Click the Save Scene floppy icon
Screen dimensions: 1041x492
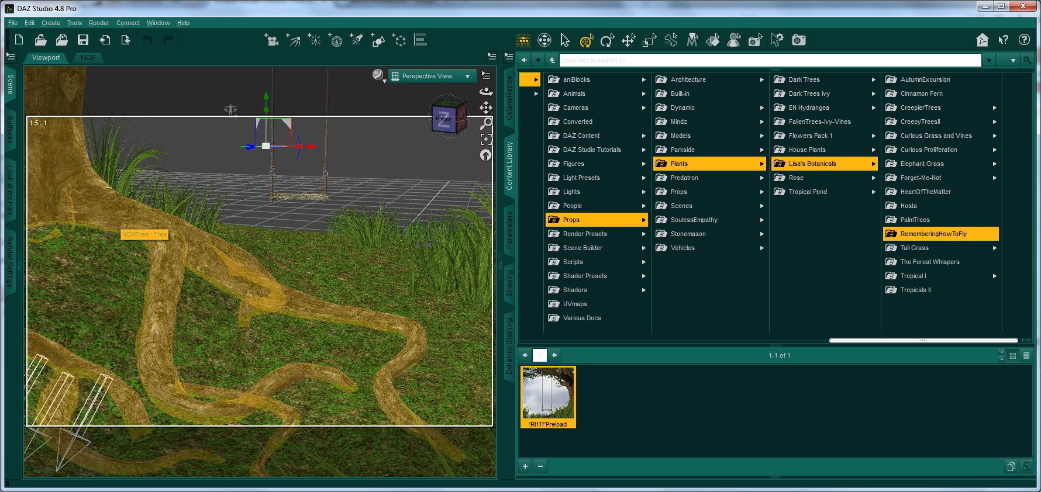tap(83, 40)
